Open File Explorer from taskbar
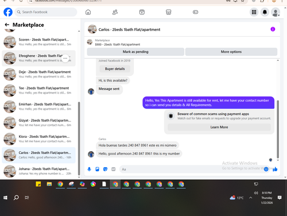Image resolution: width=287 pixels, height=216 pixels. [49, 184]
